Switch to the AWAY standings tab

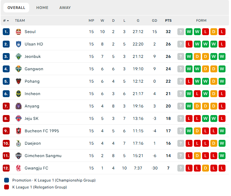point(65,8)
